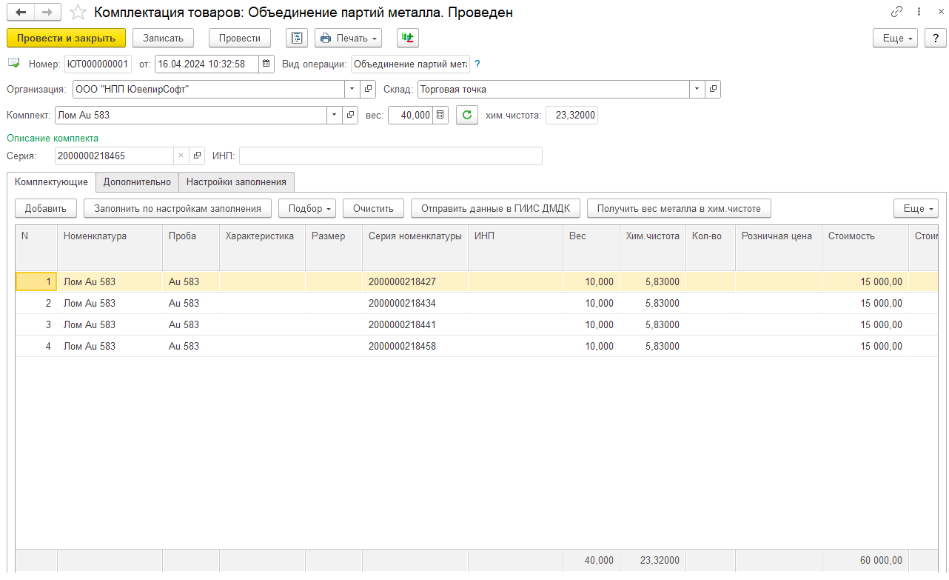Click the ИНП input field

[x=390, y=156]
